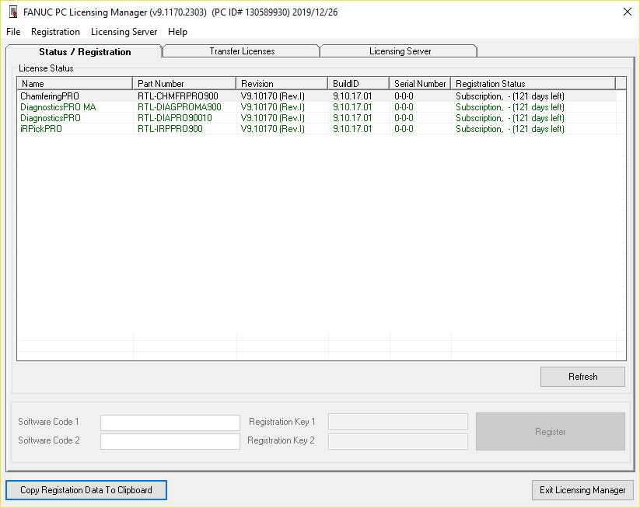The image size is (640, 508).
Task: Click part number RTL-DIAGPROMA900
Action: tap(179, 107)
